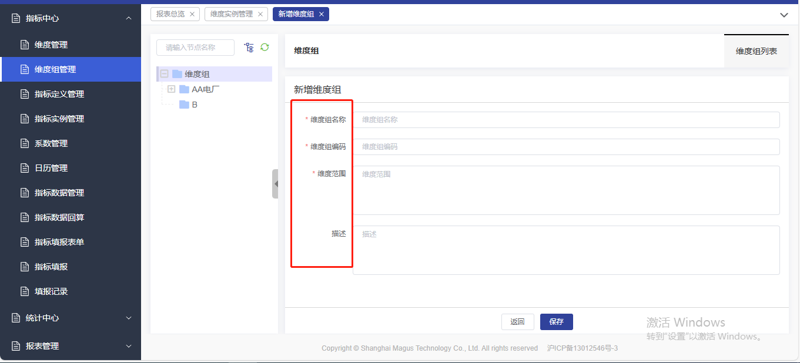800x363 pixels.
Task: Expand the AA电厂 tree node
Action: [172, 89]
